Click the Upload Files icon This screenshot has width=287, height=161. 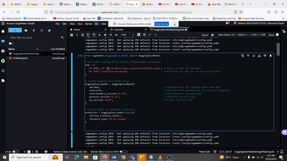(34, 30)
